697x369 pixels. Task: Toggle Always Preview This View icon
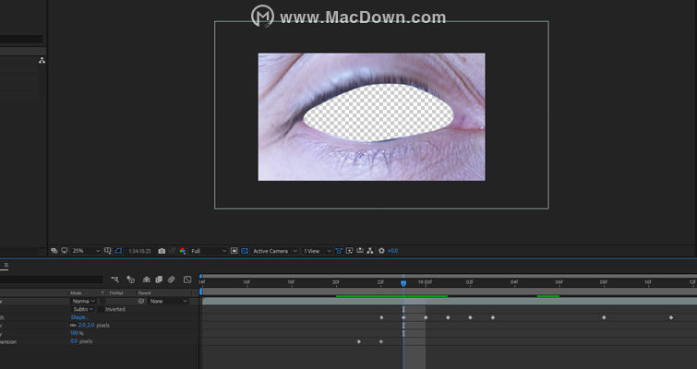pyautogui.click(x=54, y=251)
